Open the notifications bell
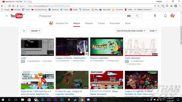Image resolution: width=182 pixels, height=102 pixels. [x=165, y=16]
